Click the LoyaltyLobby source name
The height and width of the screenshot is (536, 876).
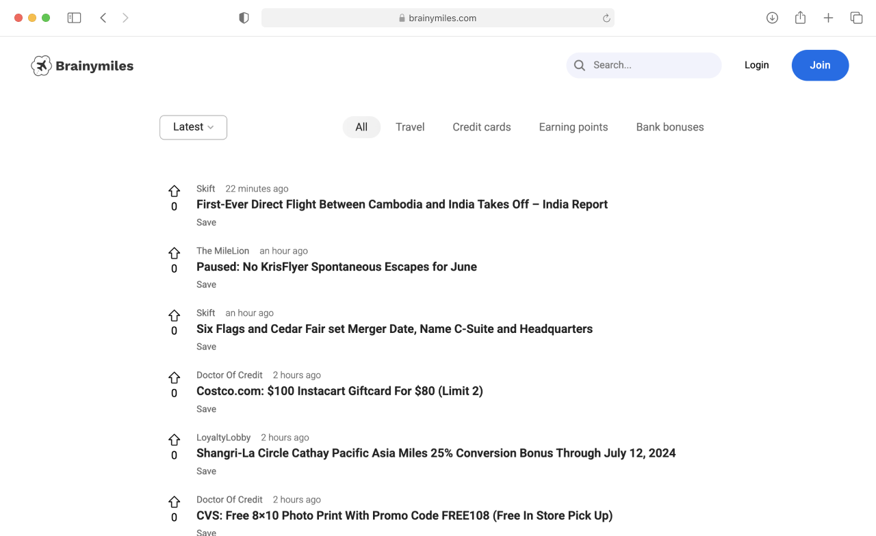click(223, 438)
